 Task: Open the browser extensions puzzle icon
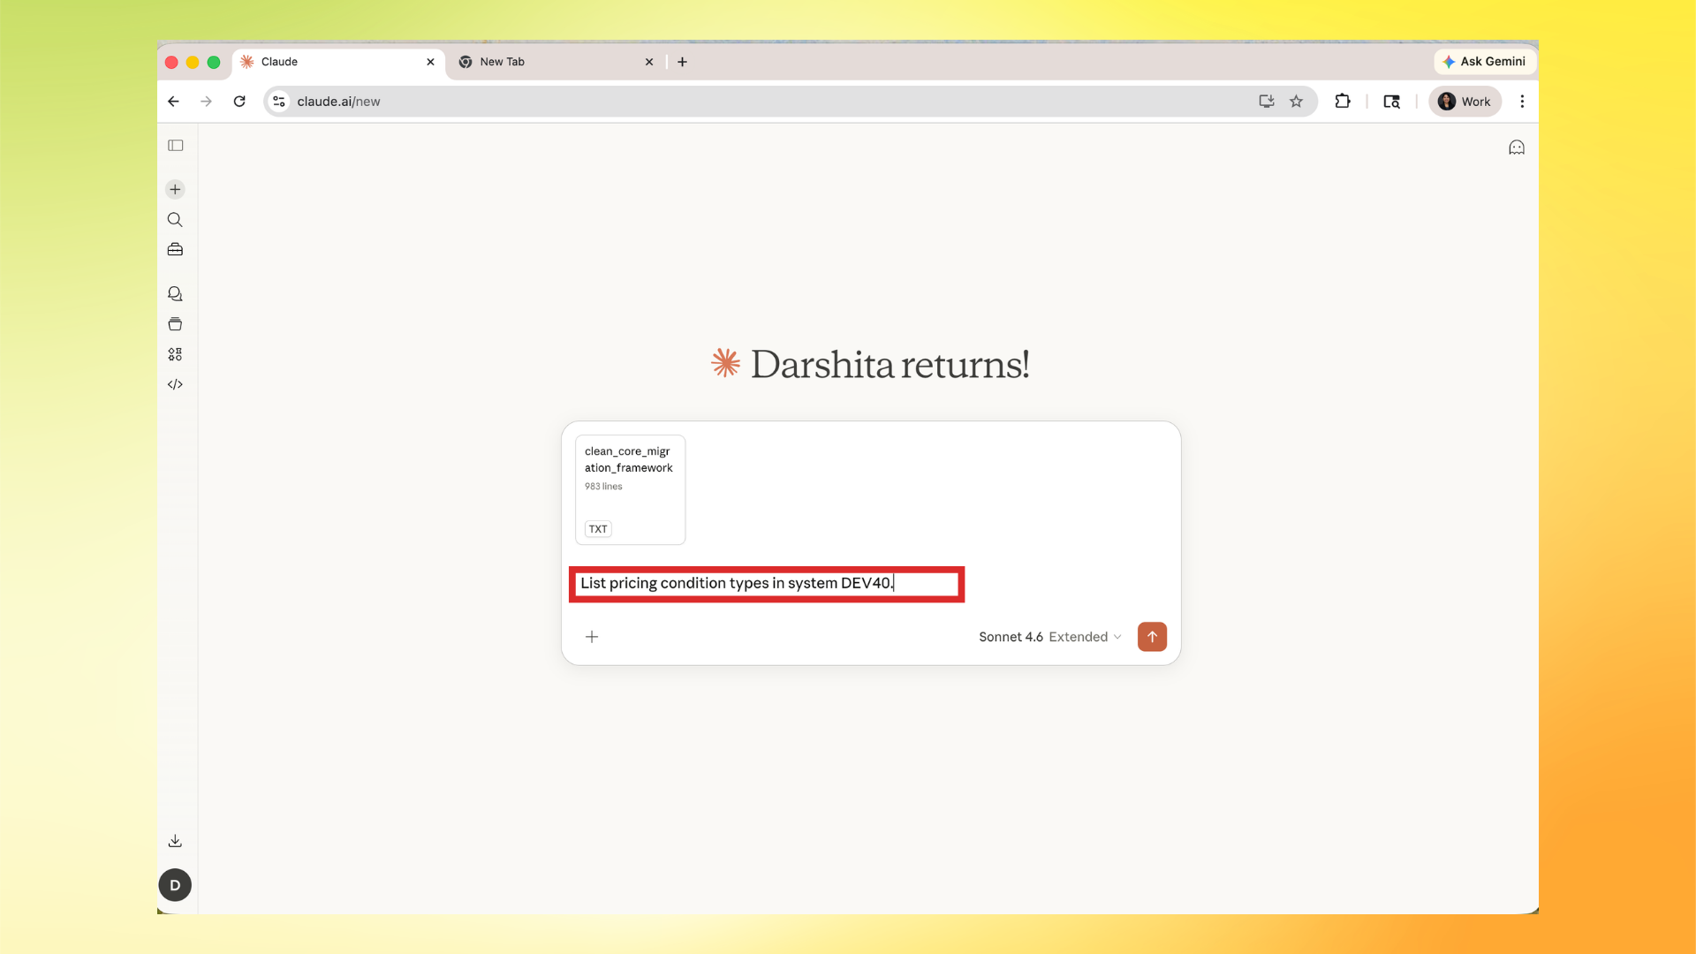tap(1342, 101)
